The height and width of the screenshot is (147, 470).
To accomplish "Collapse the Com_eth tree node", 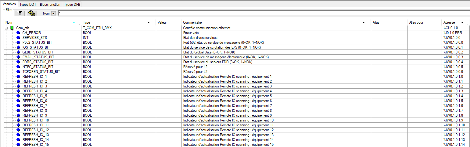I will (6, 28).
